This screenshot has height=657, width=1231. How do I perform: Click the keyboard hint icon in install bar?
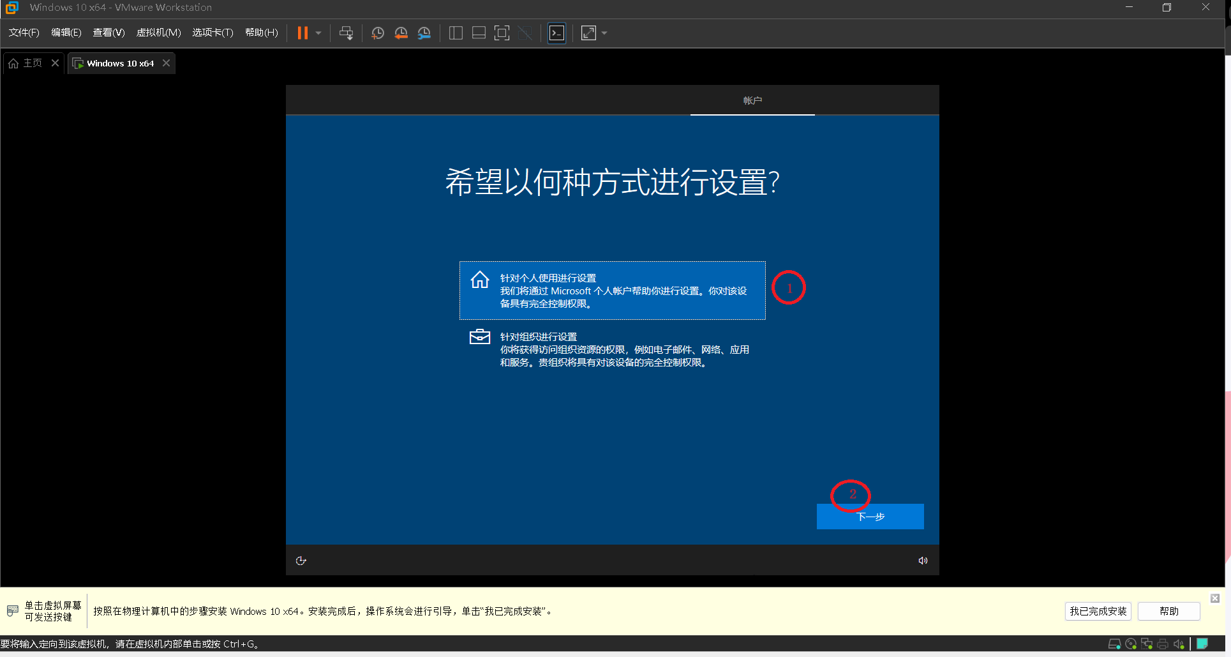[x=12, y=611]
